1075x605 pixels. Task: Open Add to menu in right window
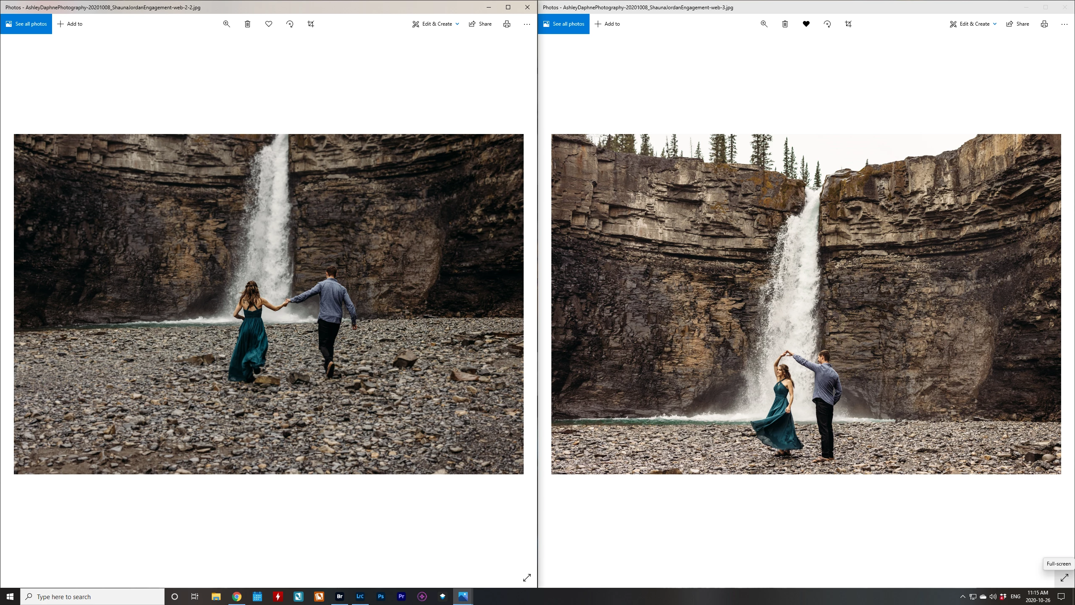tap(607, 24)
